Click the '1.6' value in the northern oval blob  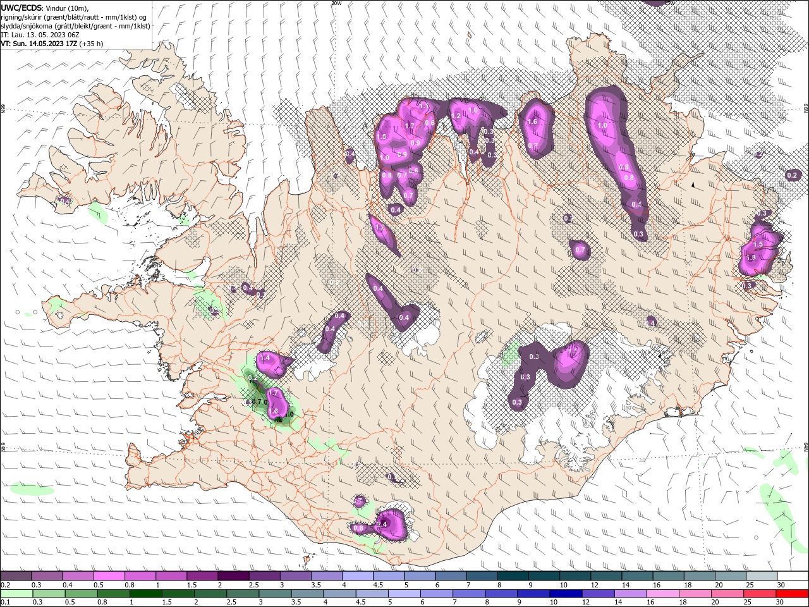pyautogui.click(x=532, y=122)
